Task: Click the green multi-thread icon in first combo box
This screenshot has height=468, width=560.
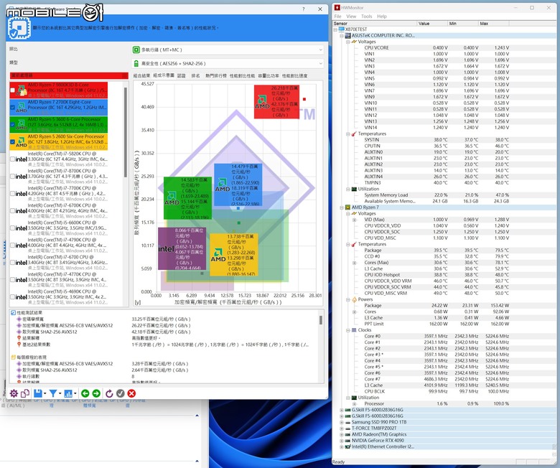Action: (x=136, y=50)
